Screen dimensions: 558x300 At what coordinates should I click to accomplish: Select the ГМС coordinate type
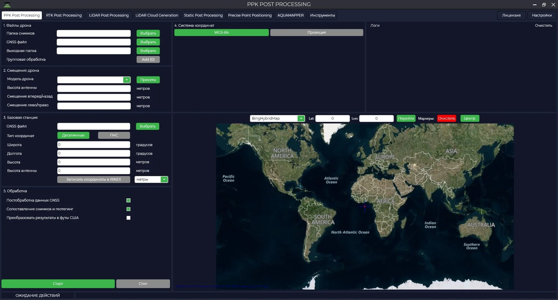pos(114,135)
